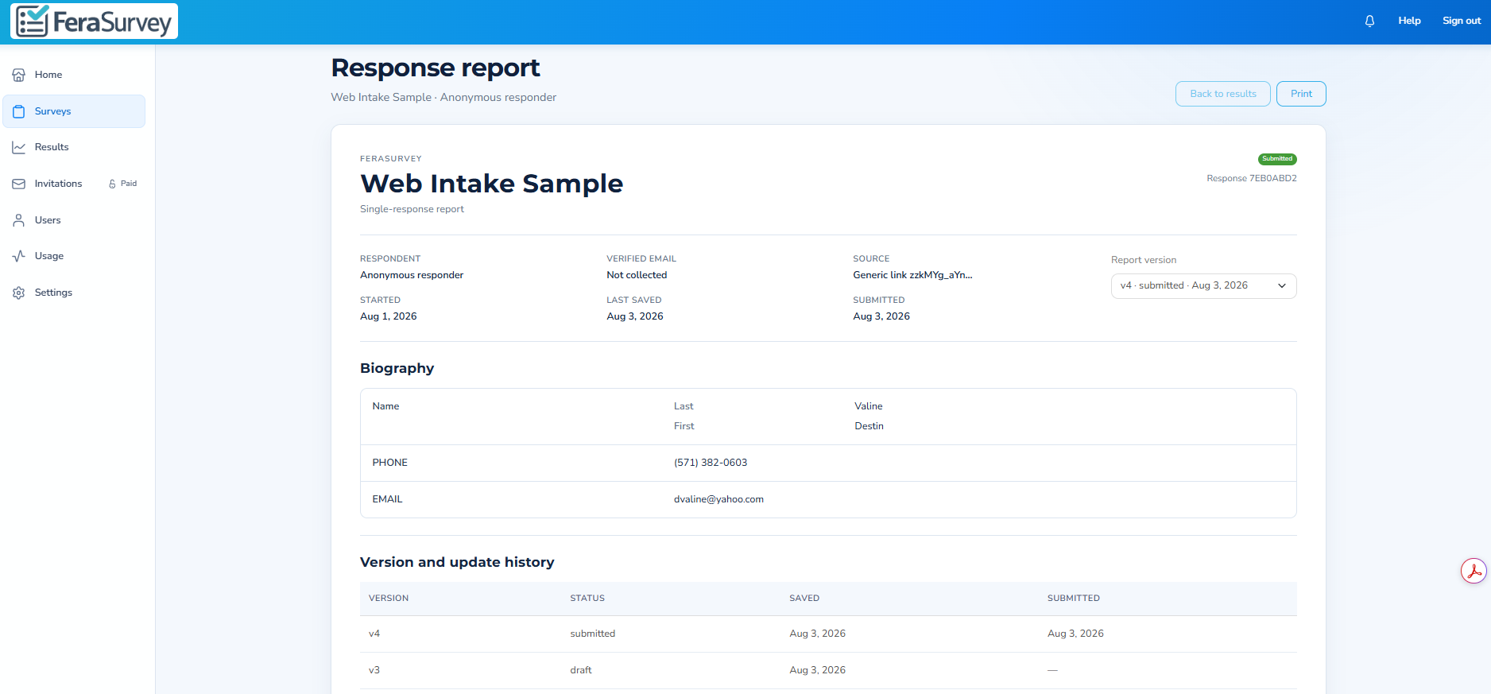Image resolution: width=1491 pixels, height=694 pixels.
Task: Click first name Destin
Action: click(869, 426)
